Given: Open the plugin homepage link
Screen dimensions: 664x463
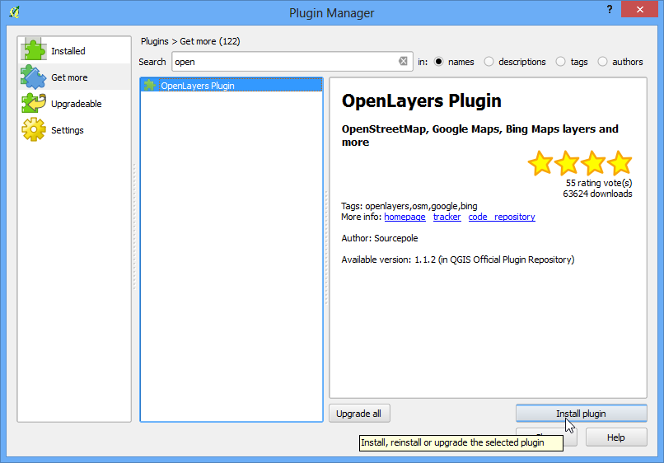Looking at the screenshot, I should click(404, 217).
